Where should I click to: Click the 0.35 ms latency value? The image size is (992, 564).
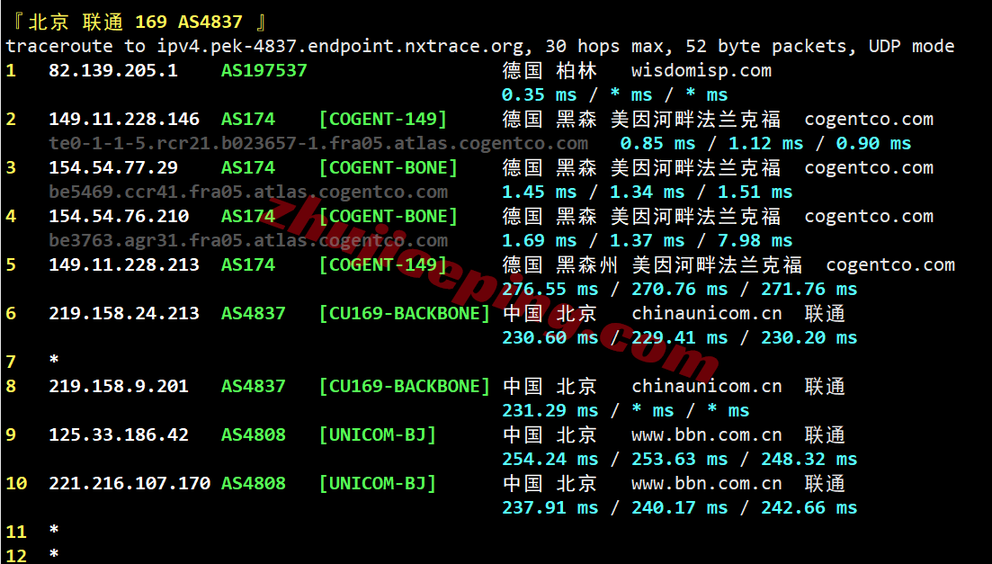tap(539, 95)
